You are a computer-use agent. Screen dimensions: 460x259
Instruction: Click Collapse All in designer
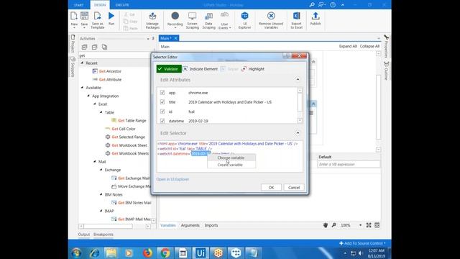(x=369, y=46)
